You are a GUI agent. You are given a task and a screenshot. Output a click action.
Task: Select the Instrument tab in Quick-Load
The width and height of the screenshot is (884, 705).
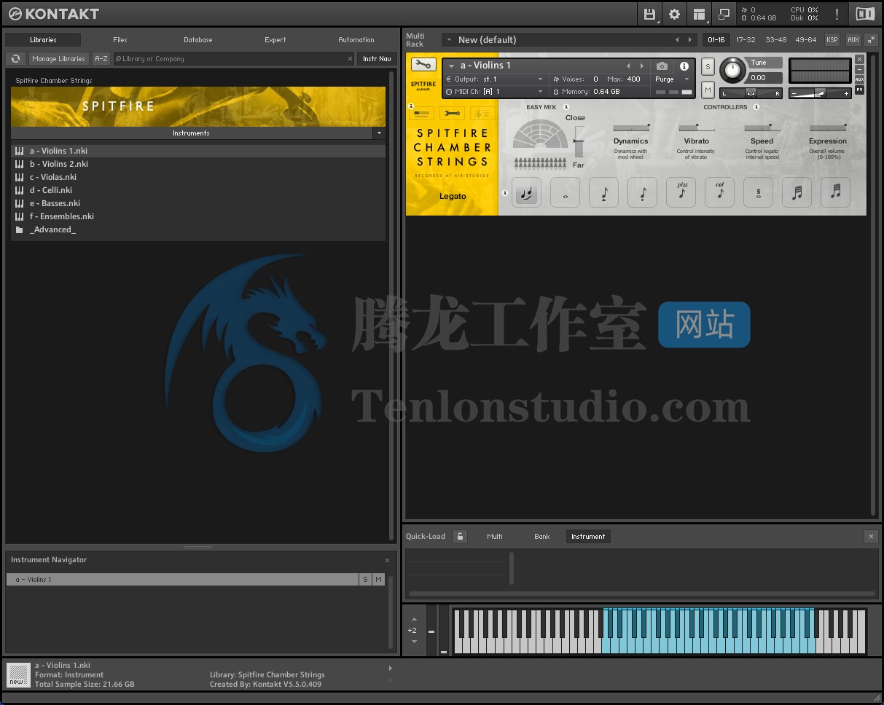click(587, 536)
